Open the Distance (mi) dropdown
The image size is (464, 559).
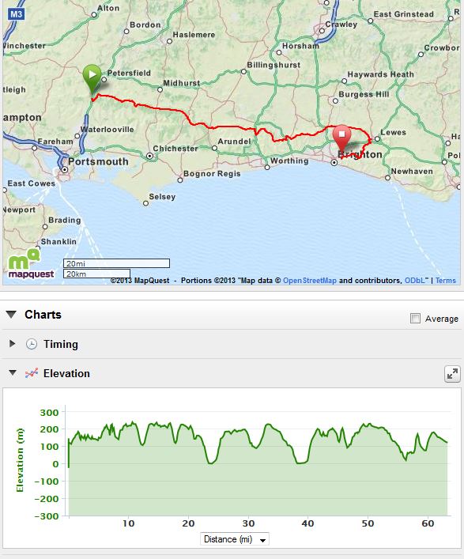[235, 539]
